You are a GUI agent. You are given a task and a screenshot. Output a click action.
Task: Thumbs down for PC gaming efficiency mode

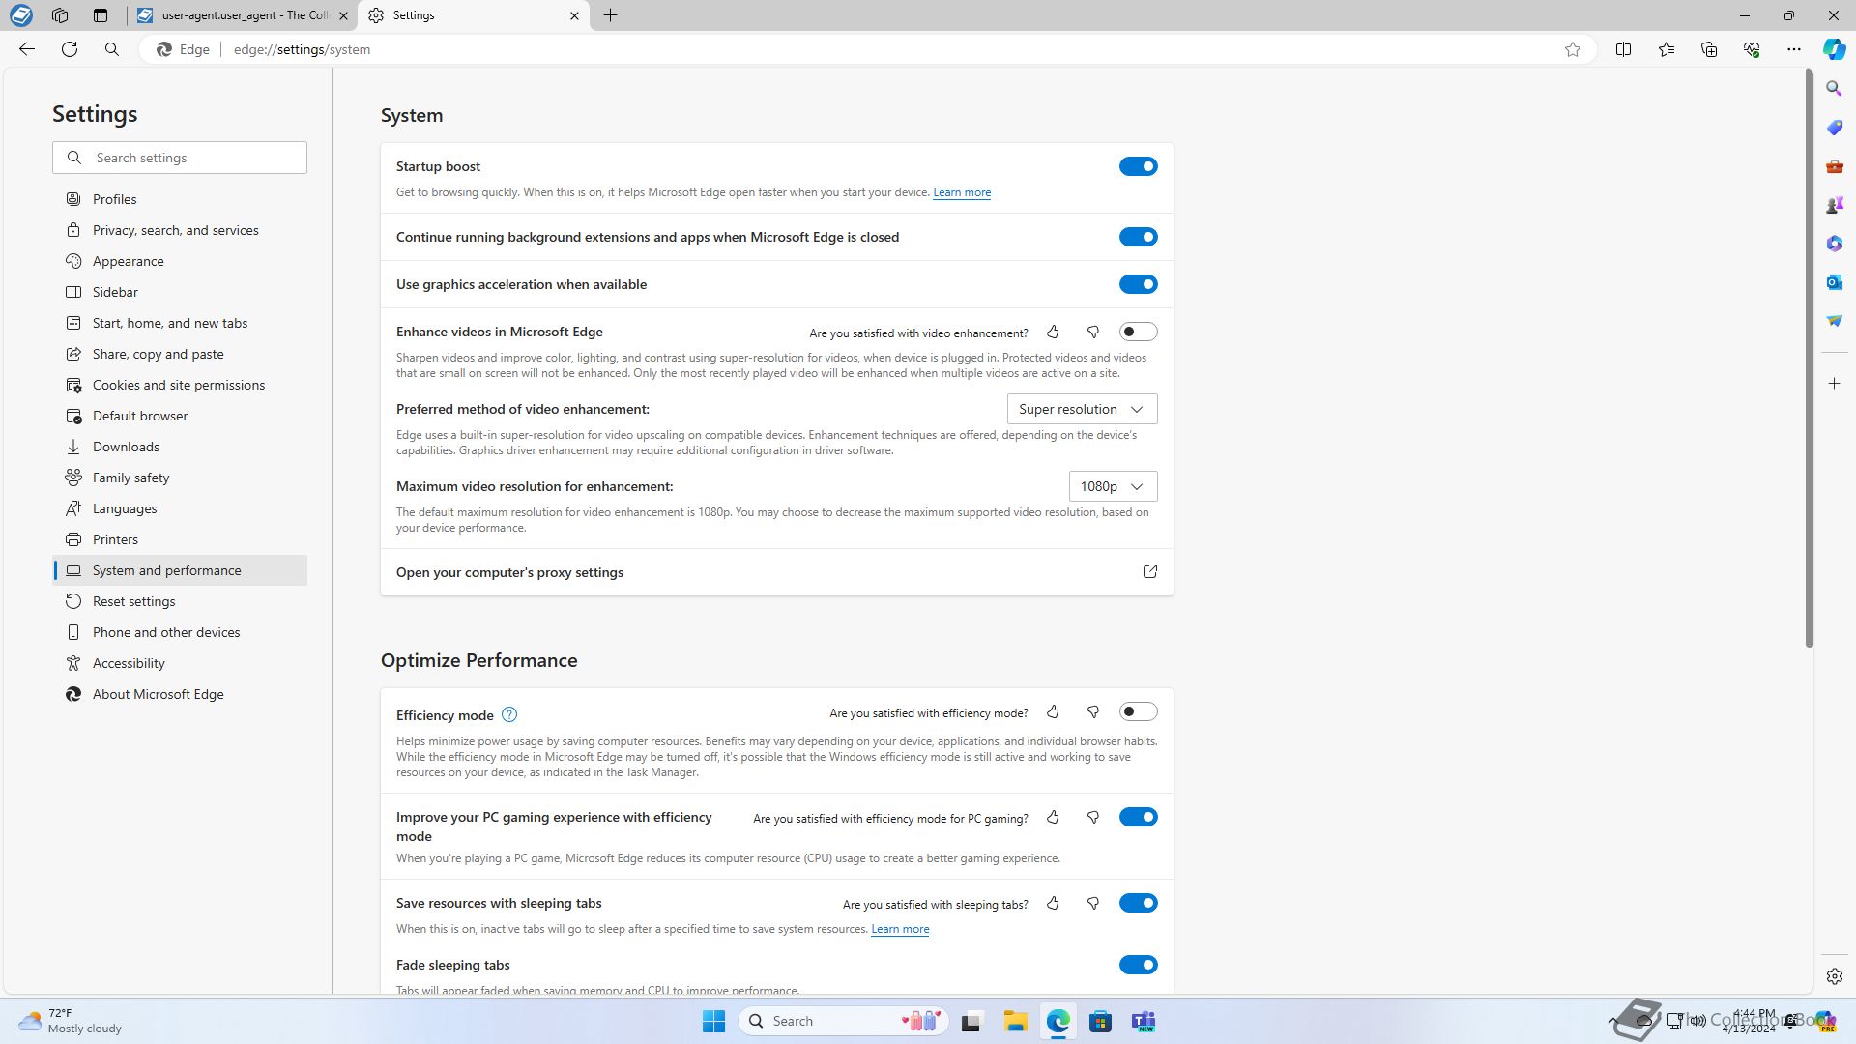1093,818
